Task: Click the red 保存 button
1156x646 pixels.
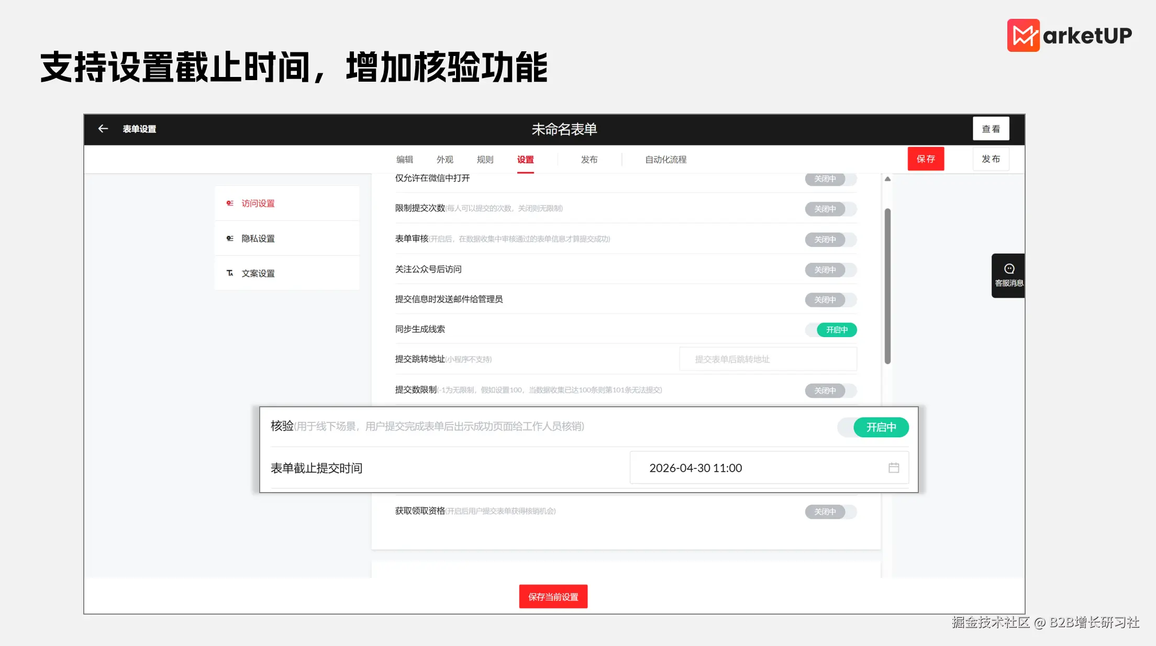Action: pos(926,159)
